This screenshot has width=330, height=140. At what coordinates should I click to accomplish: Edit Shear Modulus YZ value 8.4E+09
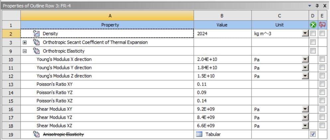pos(206,117)
